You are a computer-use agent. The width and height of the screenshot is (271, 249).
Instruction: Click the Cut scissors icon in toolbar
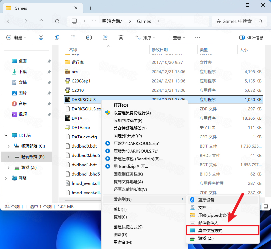tap(41, 38)
